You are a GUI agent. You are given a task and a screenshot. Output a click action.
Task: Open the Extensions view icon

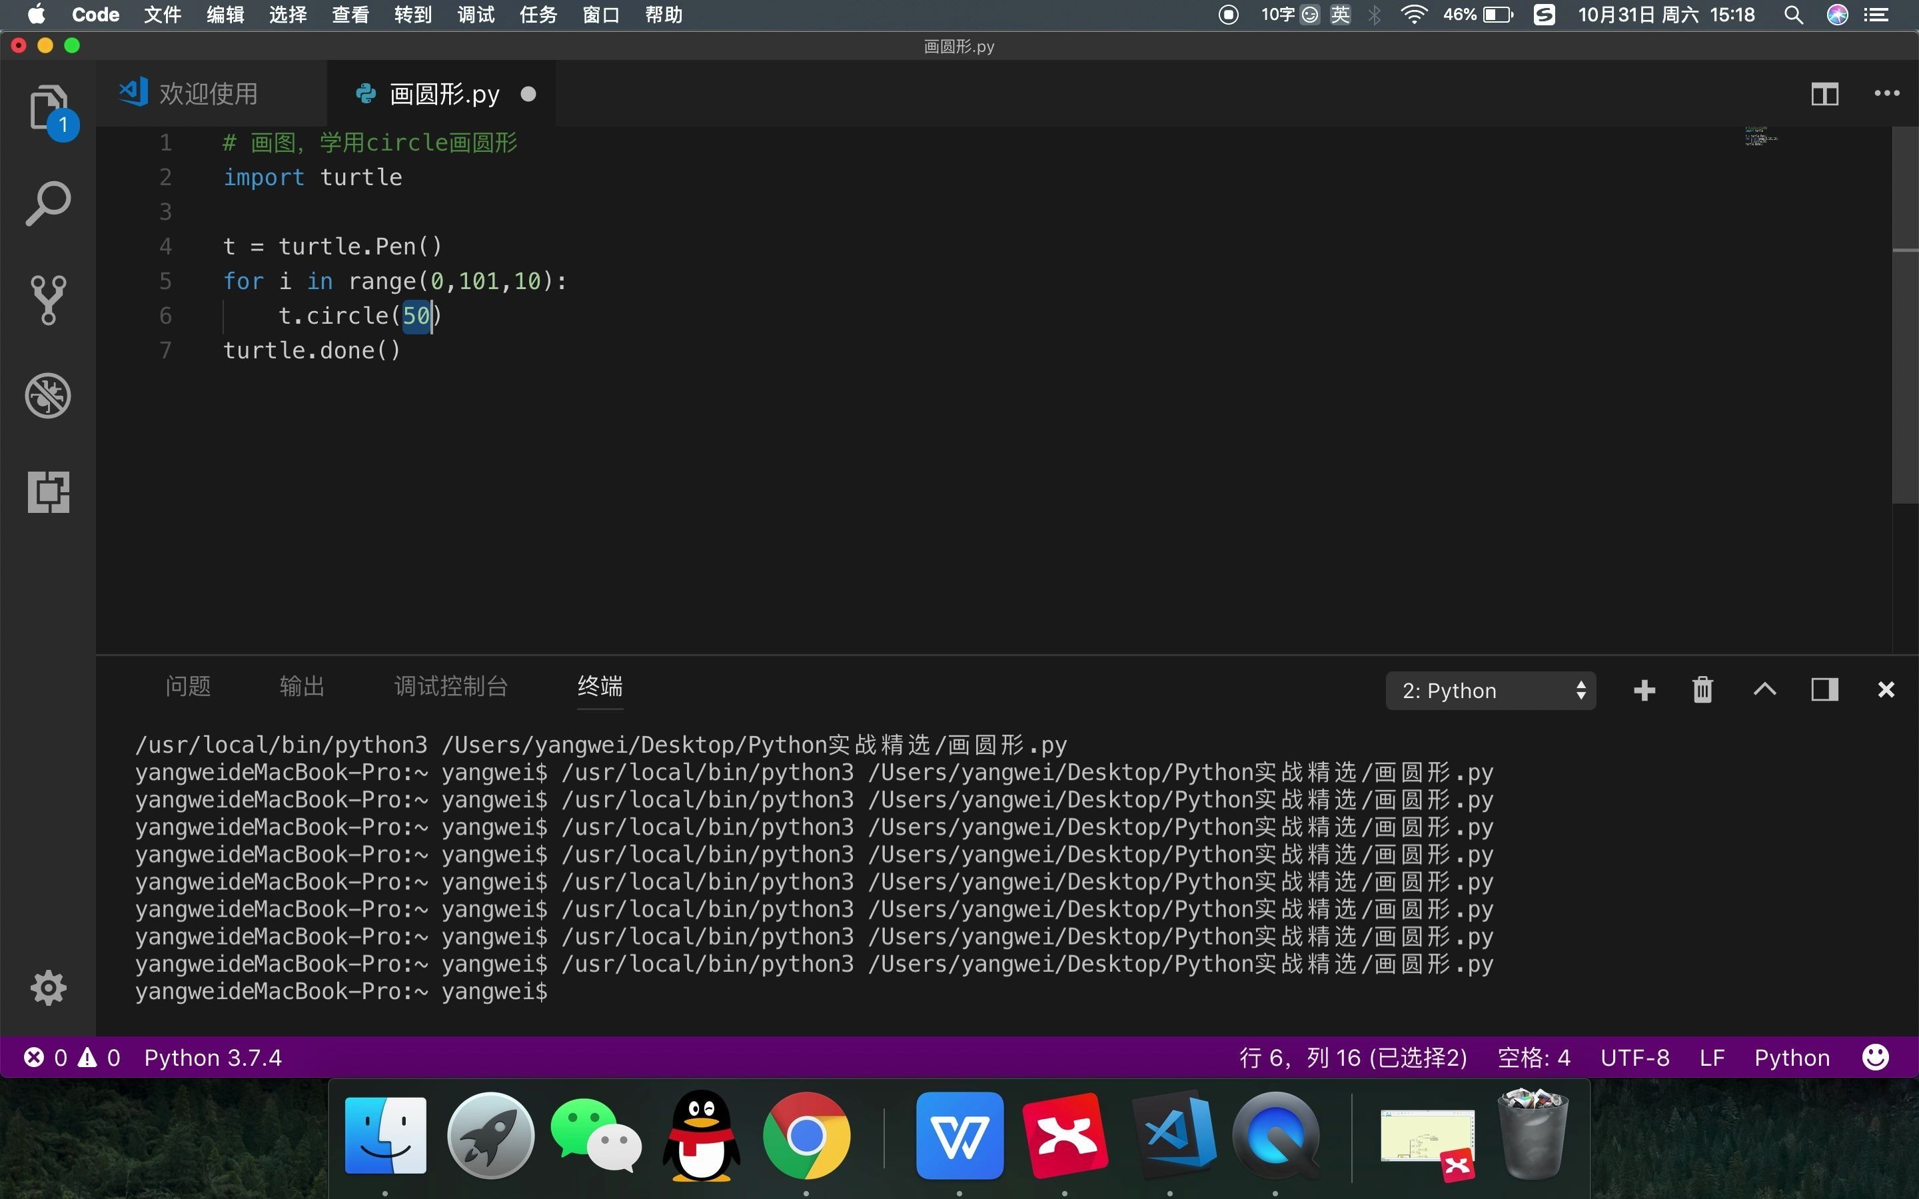coord(47,492)
